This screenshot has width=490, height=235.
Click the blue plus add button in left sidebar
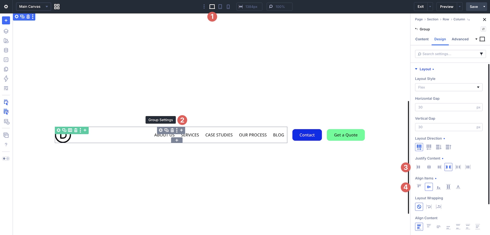pos(6,20)
